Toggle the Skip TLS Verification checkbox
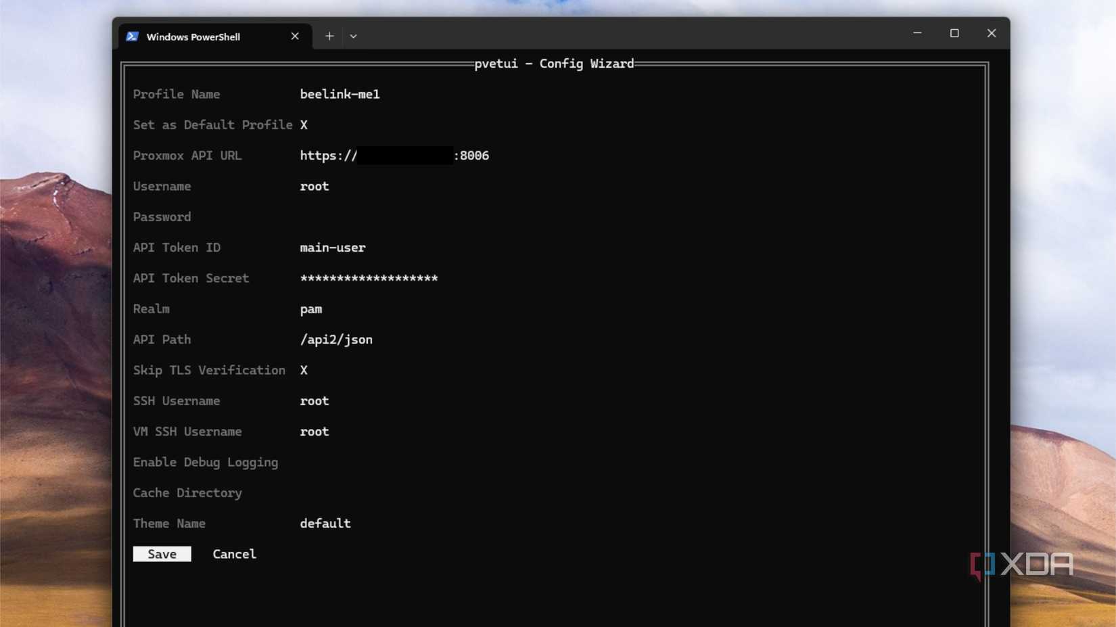The height and width of the screenshot is (627, 1116). [x=304, y=371]
